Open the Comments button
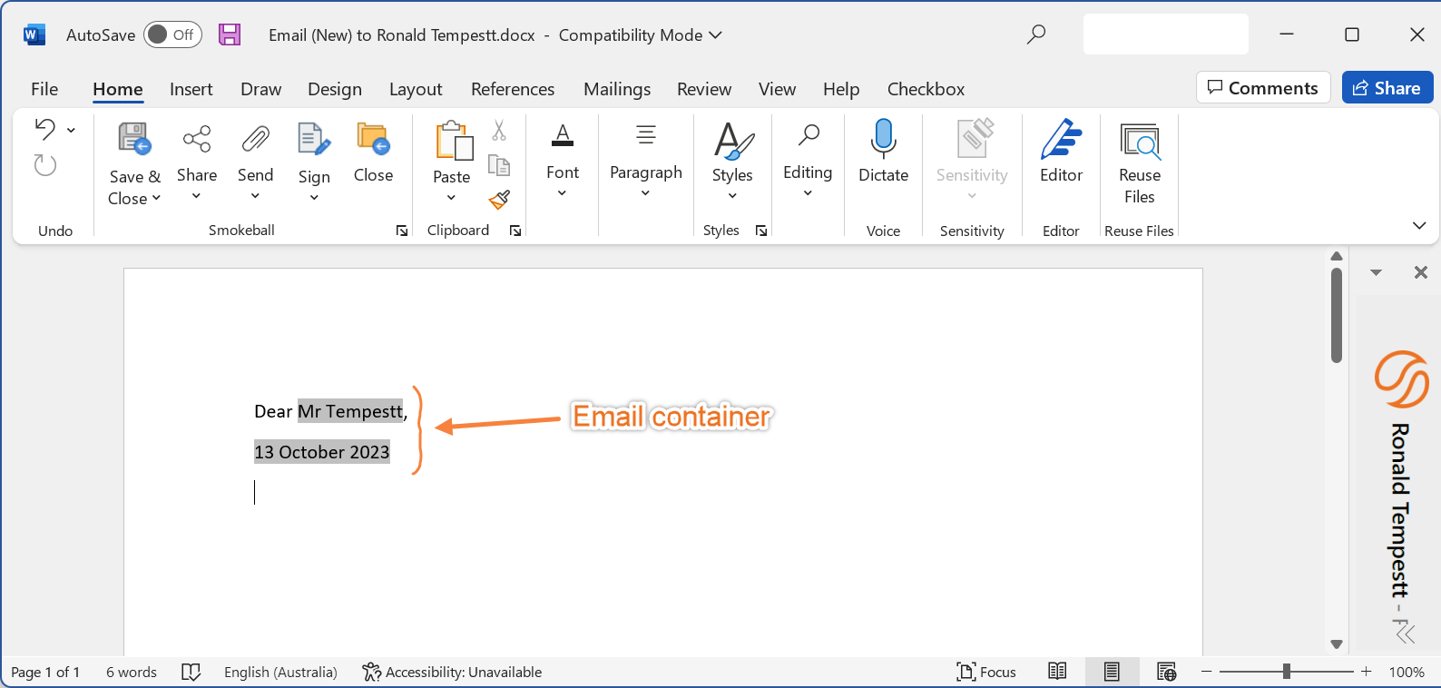 point(1262,88)
